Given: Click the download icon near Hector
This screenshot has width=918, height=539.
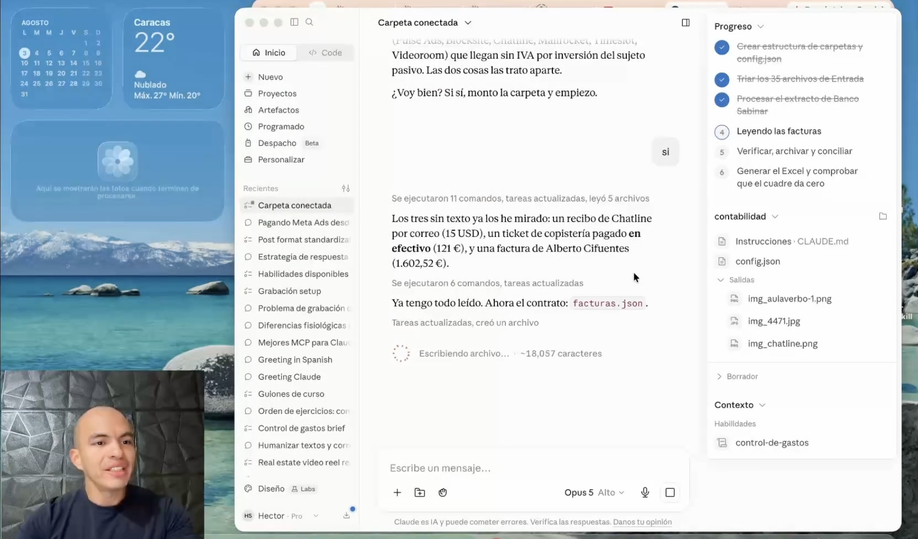Looking at the screenshot, I should tap(346, 516).
